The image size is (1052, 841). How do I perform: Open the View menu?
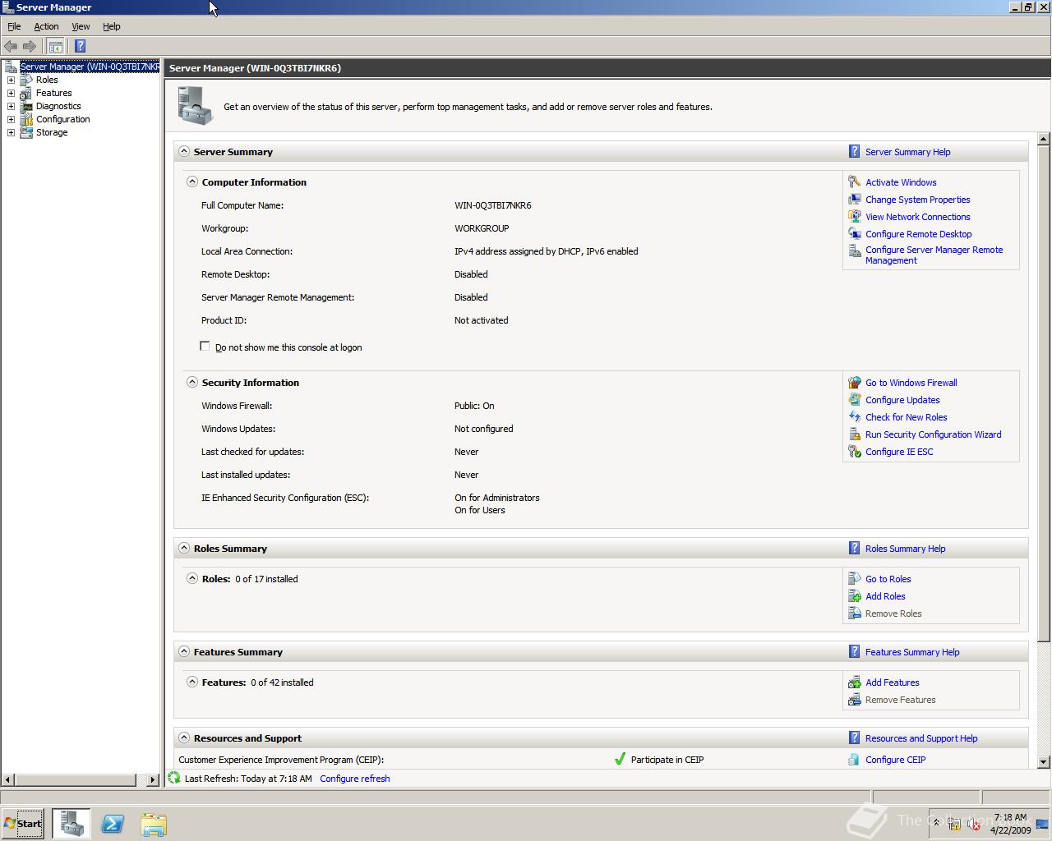point(81,26)
